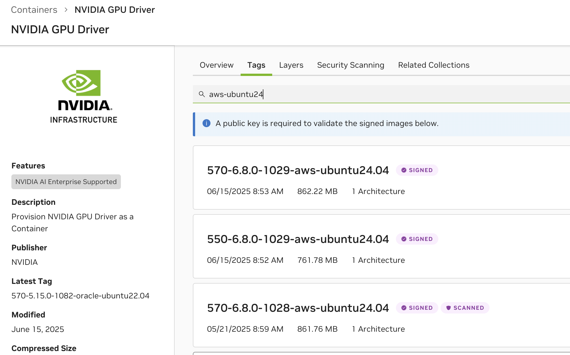
Task: Open the Overview tab
Action: coord(216,65)
